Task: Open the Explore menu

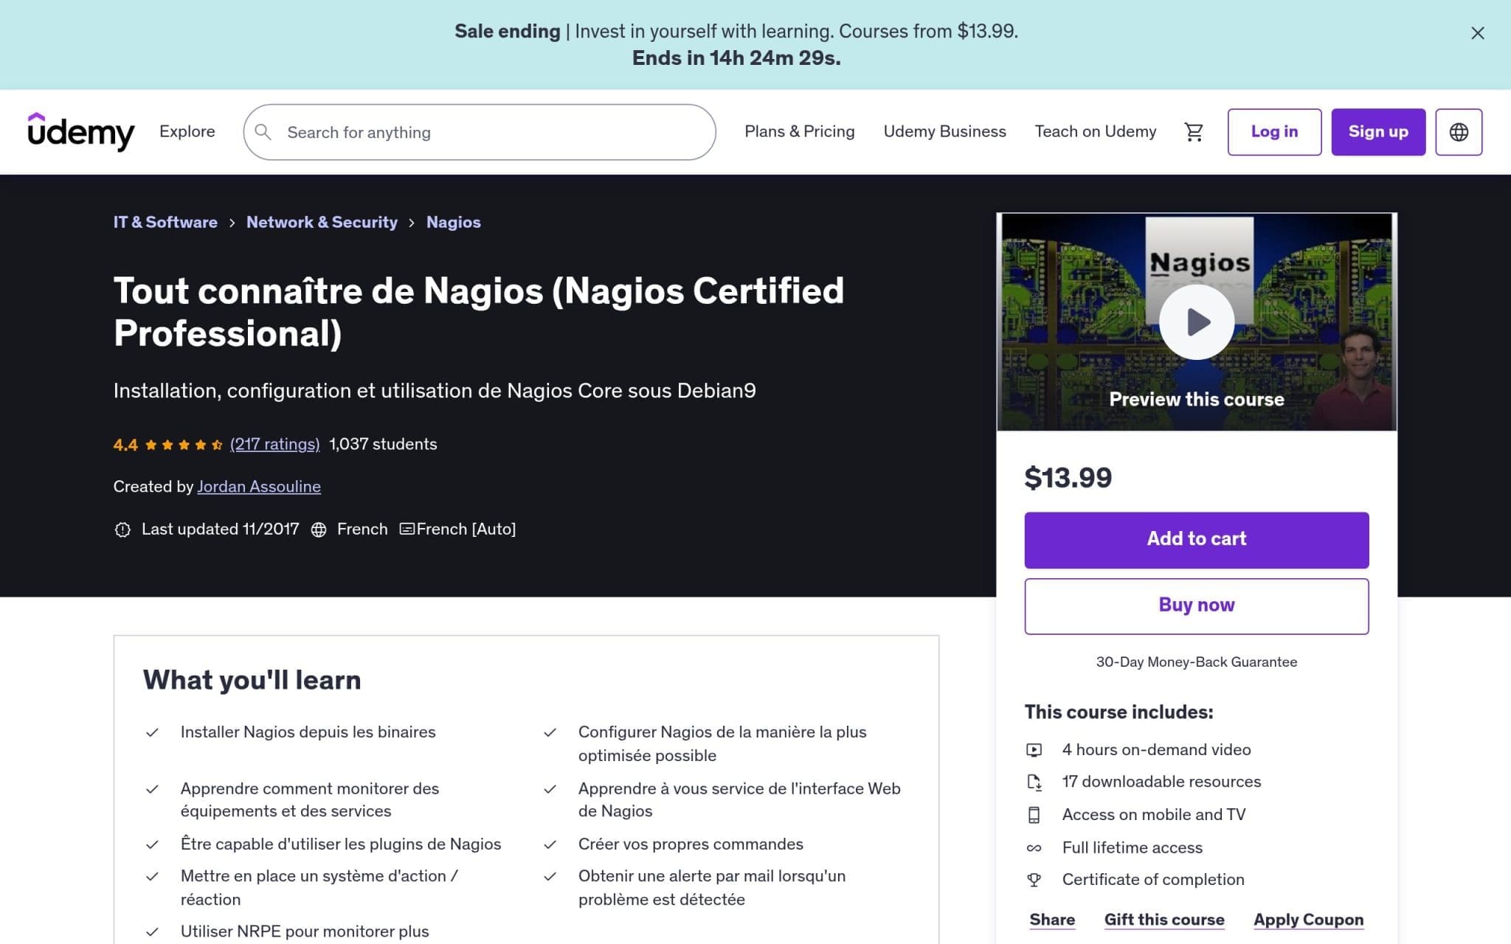Action: pyautogui.click(x=187, y=131)
